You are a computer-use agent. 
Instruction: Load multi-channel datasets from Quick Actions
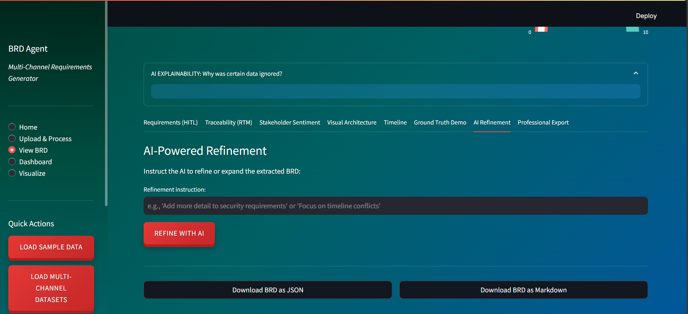coord(51,288)
